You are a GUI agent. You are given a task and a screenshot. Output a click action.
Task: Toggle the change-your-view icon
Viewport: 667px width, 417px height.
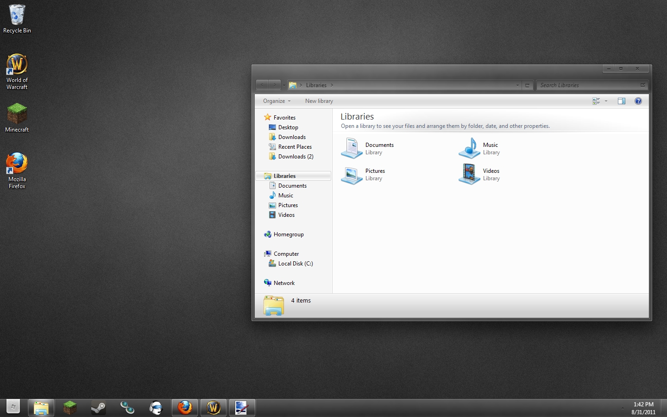[596, 101]
